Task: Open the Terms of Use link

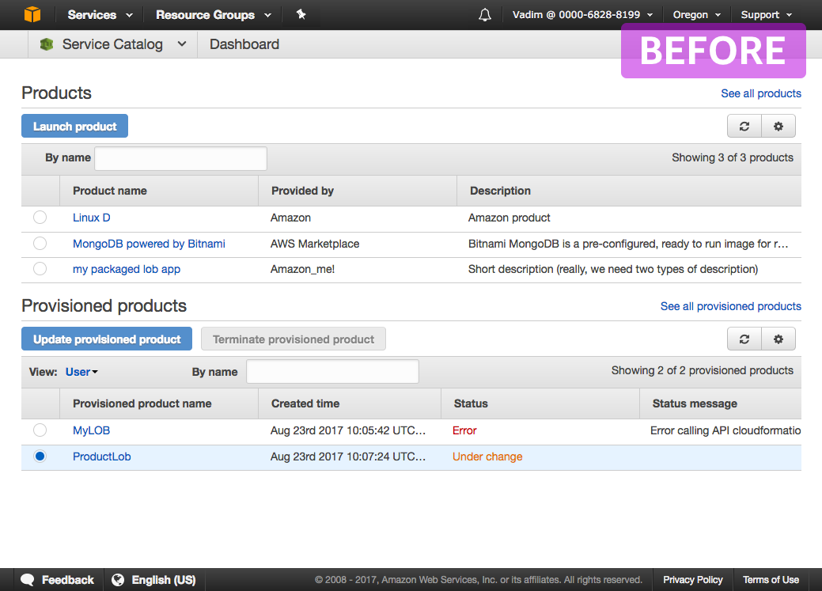Action: 771,579
